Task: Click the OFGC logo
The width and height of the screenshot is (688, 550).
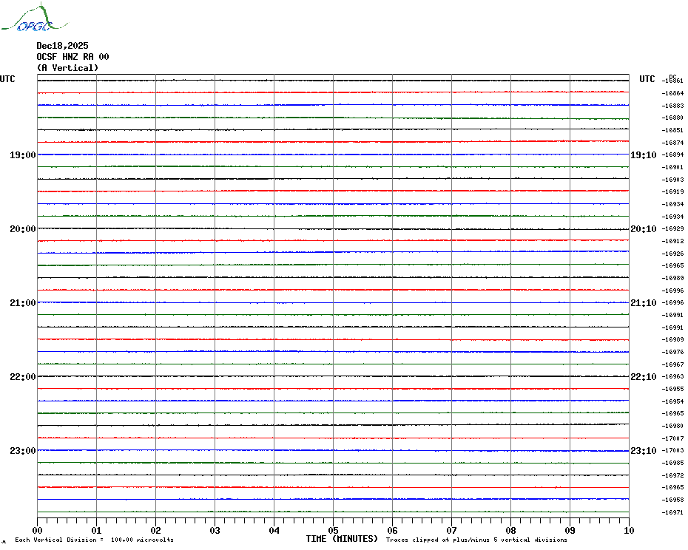Action: (x=34, y=18)
